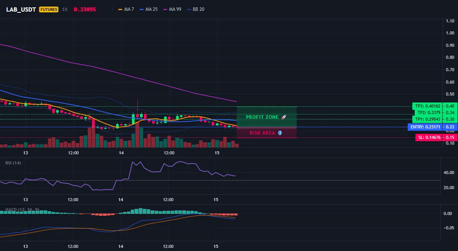Toggle the MA 25 legend entry
Screen dimensions: 458x251
149,9
